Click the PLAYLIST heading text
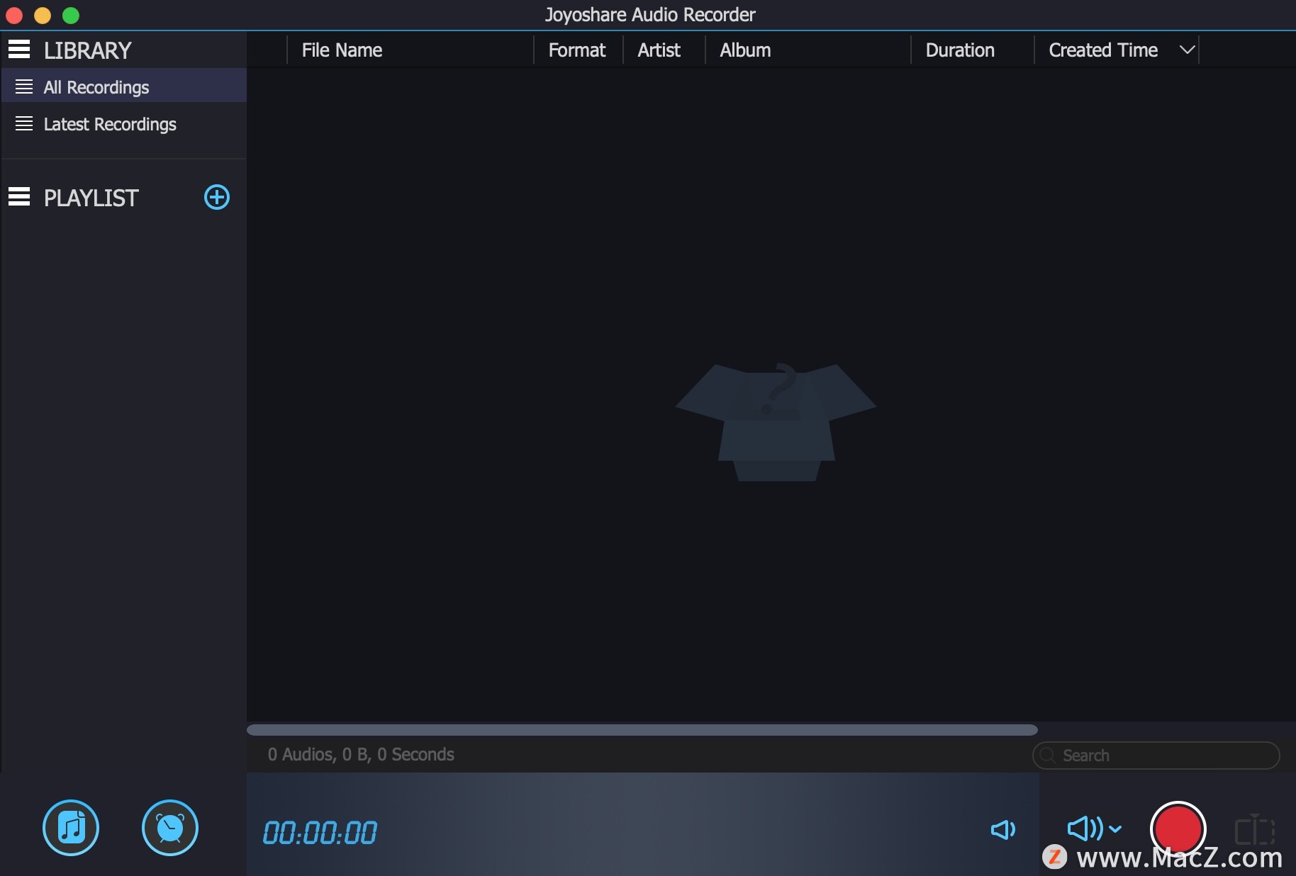This screenshot has width=1296, height=876. 91,198
